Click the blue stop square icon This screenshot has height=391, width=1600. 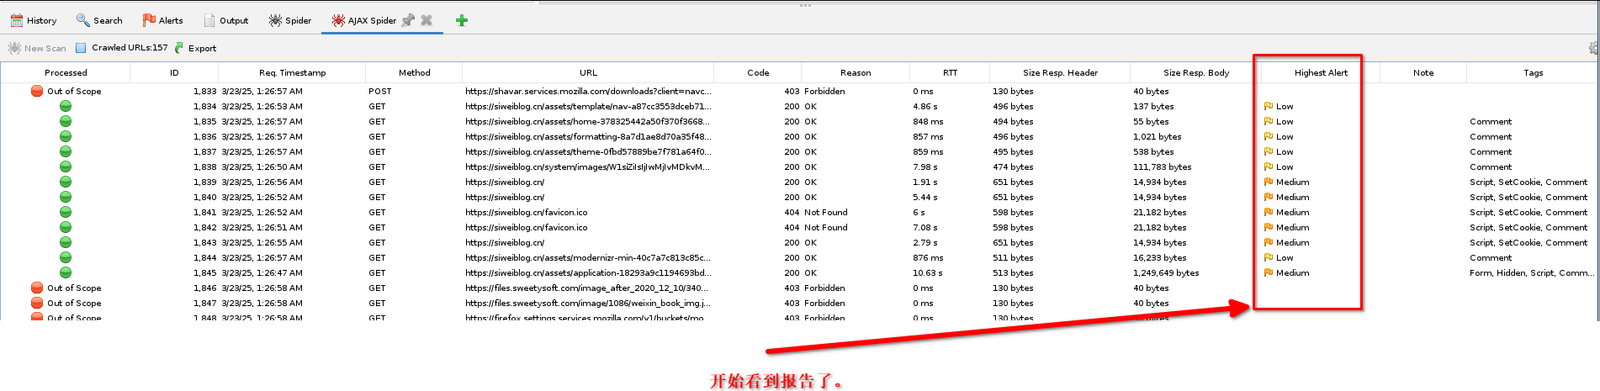point(81,48)
